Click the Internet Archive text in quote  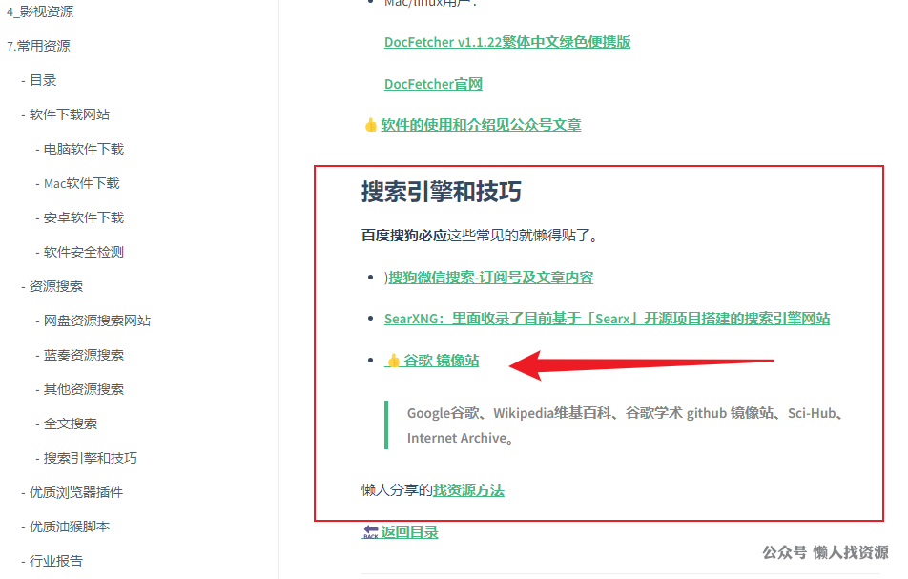click(460, 438)
